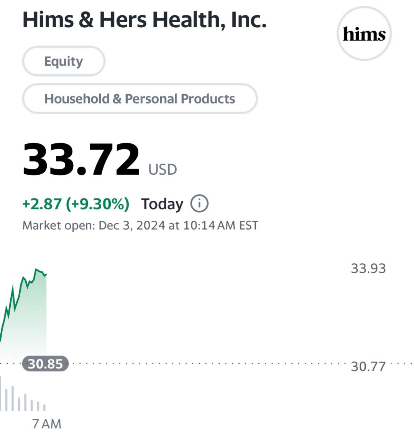Click the Hims & Hers Health, Inc. title

point(145,20)
